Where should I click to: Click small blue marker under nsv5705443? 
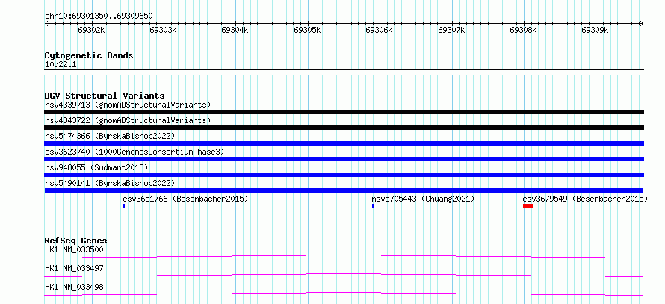click(x=373, y=206)
